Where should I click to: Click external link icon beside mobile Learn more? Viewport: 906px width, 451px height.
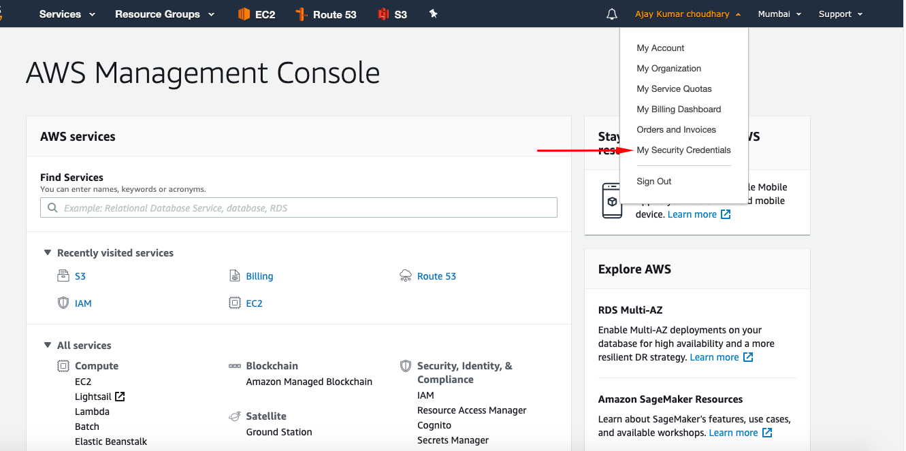tap(726, 214)
